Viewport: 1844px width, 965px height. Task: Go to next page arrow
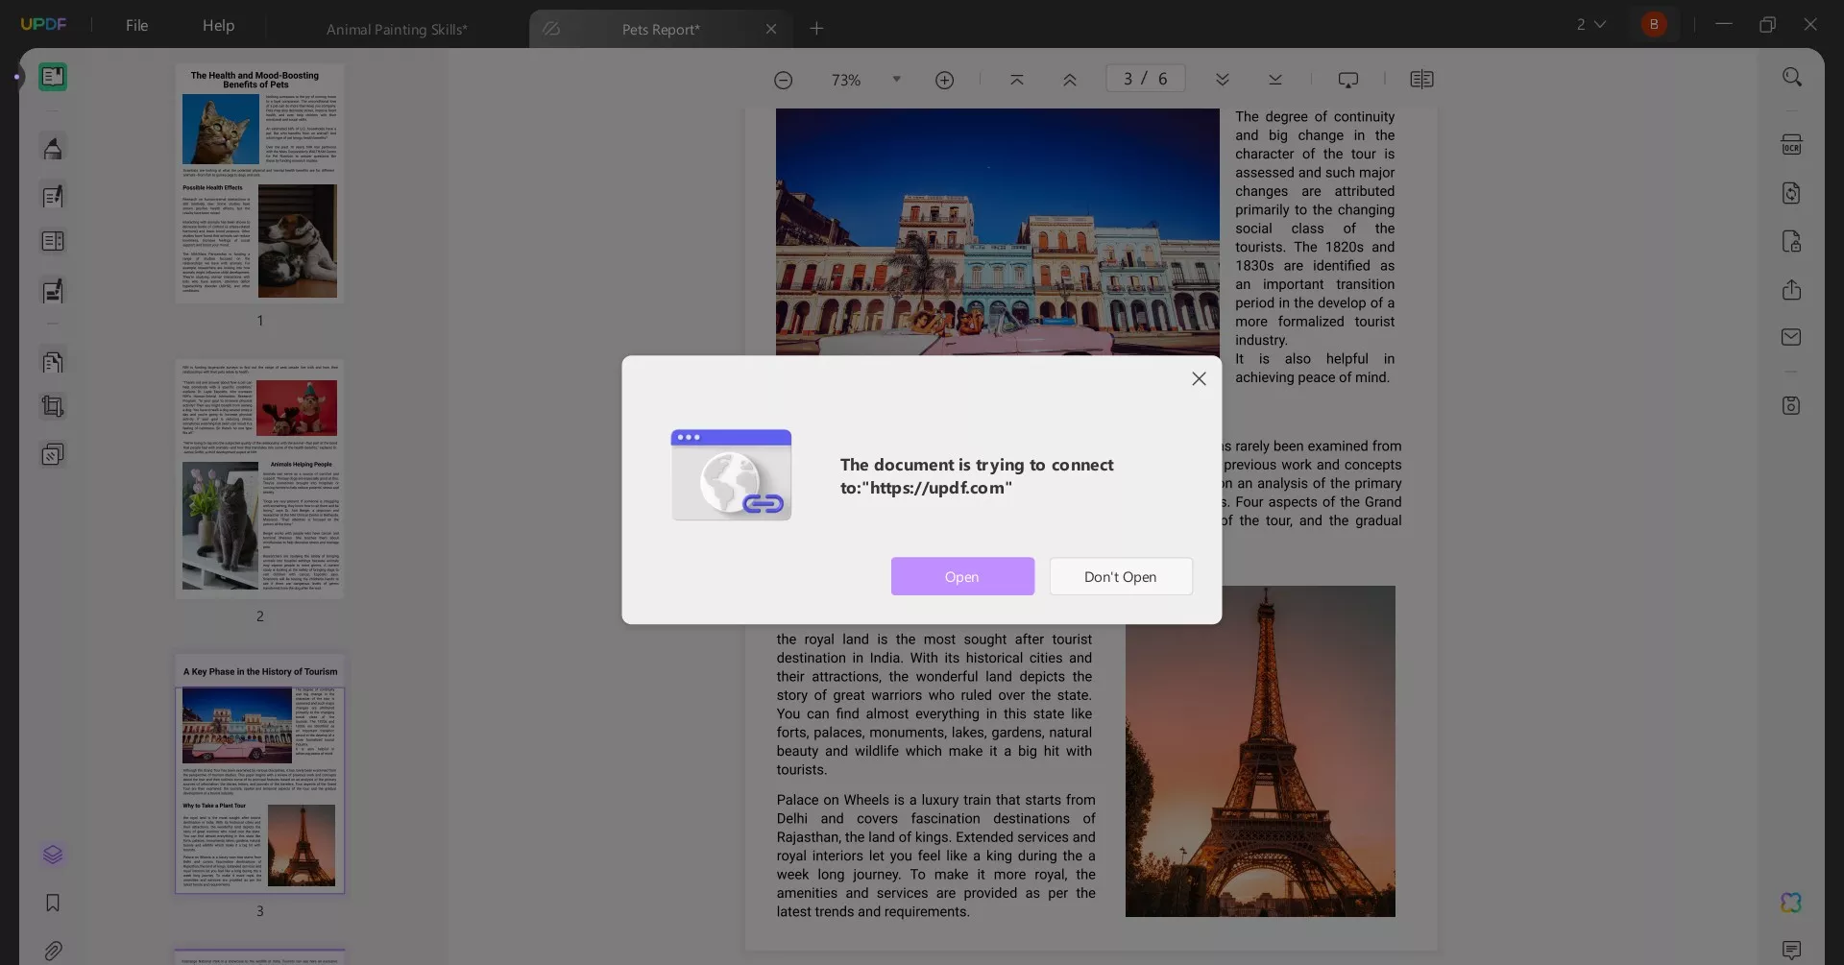click(x=1223, y=80)
